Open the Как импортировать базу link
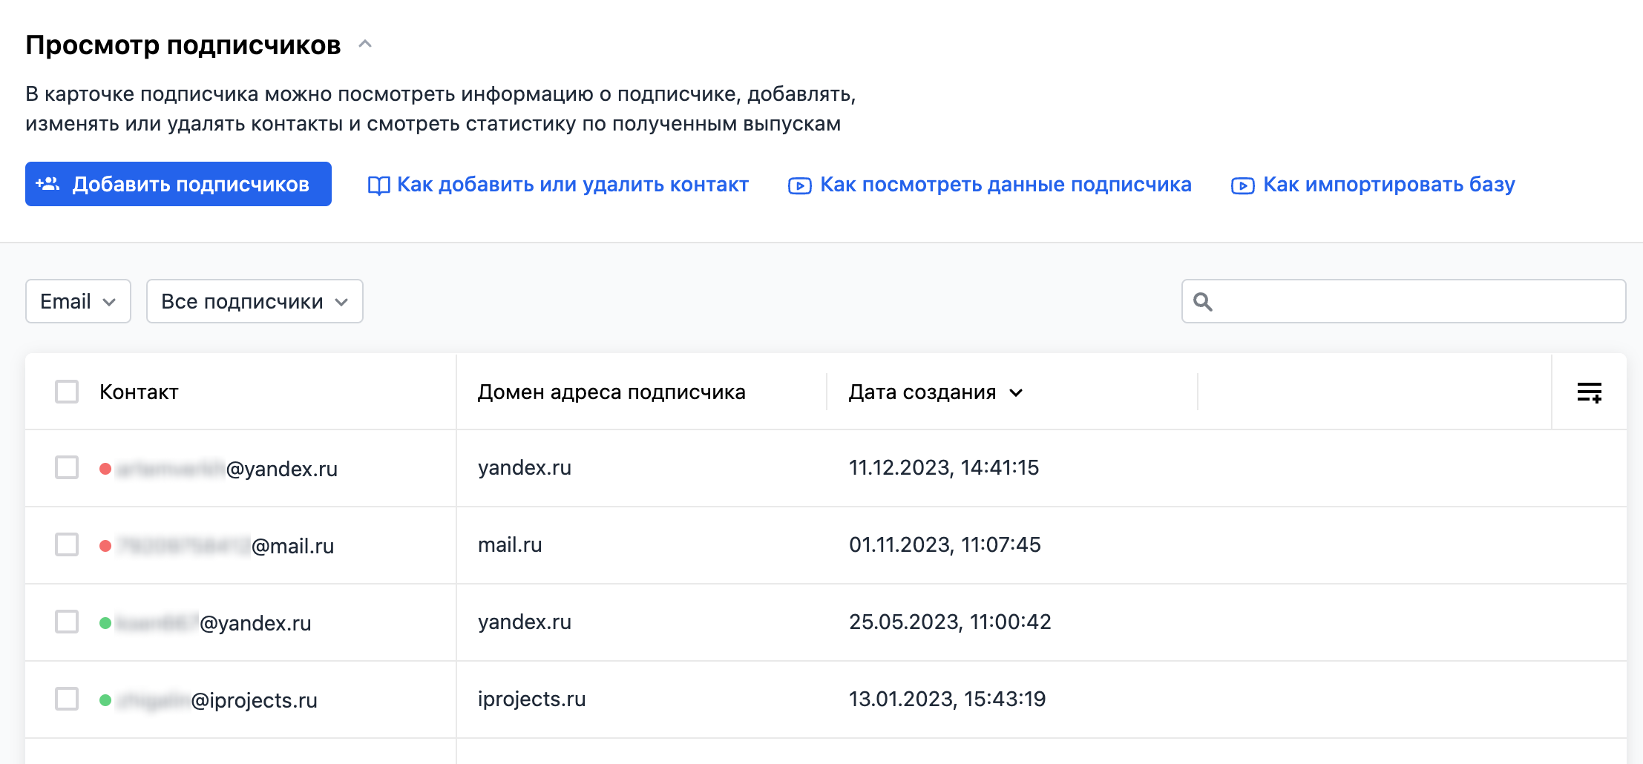1643x764 pixels. (x=1388, y=185)
